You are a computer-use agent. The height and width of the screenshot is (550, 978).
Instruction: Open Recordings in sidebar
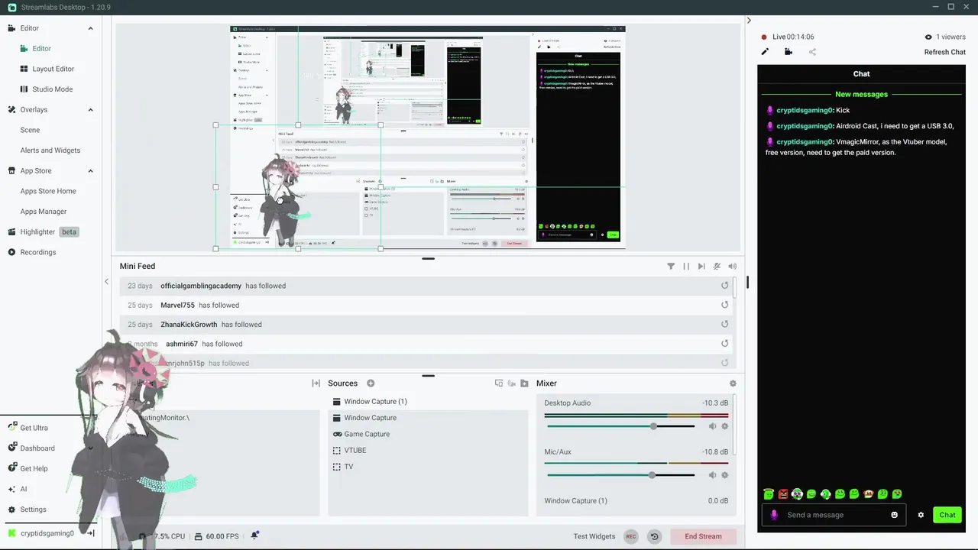pos(37,252)
